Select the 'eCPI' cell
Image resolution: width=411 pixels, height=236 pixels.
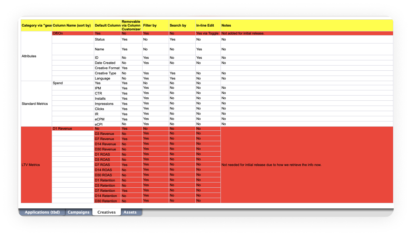pos(107,124)
